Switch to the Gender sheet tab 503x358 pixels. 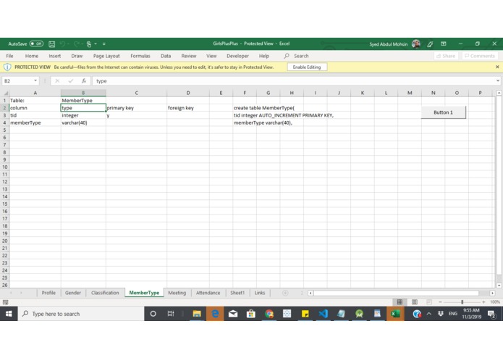73,293
